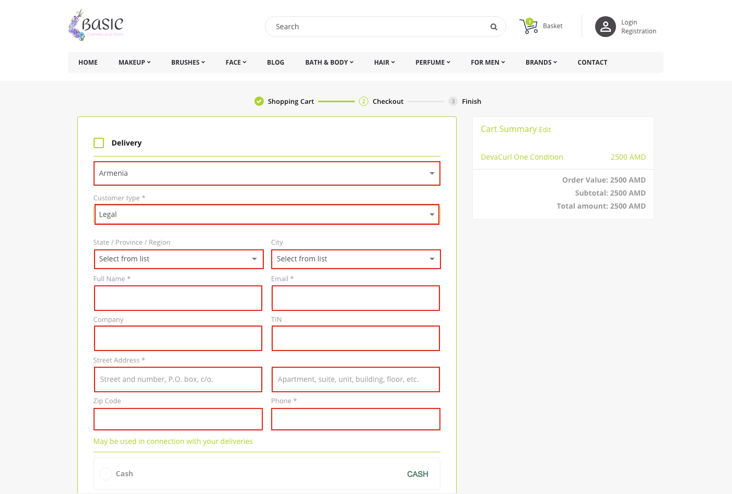Click the Checkout step label

388,102
